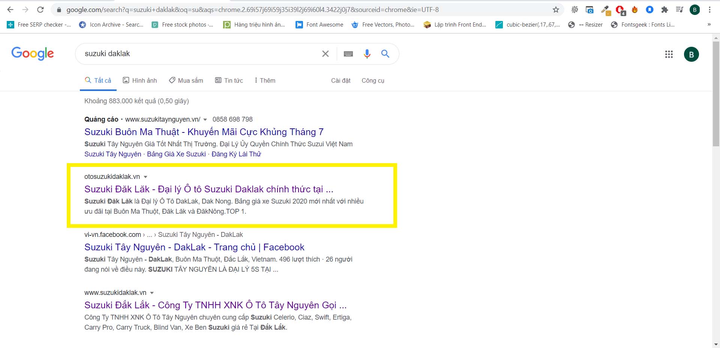Start voice search with microphone icon
The image size is (720, 348).
click(367, 54)
